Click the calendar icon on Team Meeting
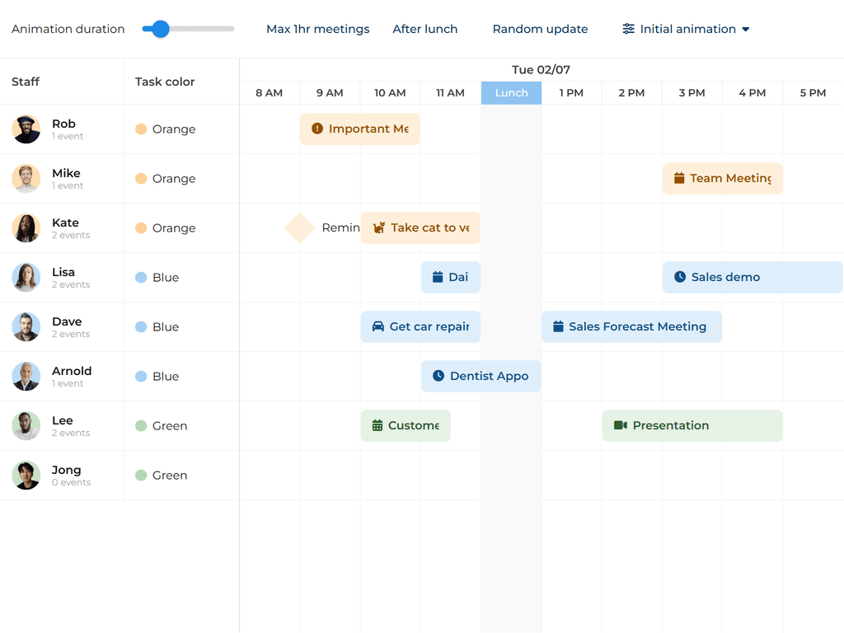Screen dimensions: 844x633 tap(679, 178)
